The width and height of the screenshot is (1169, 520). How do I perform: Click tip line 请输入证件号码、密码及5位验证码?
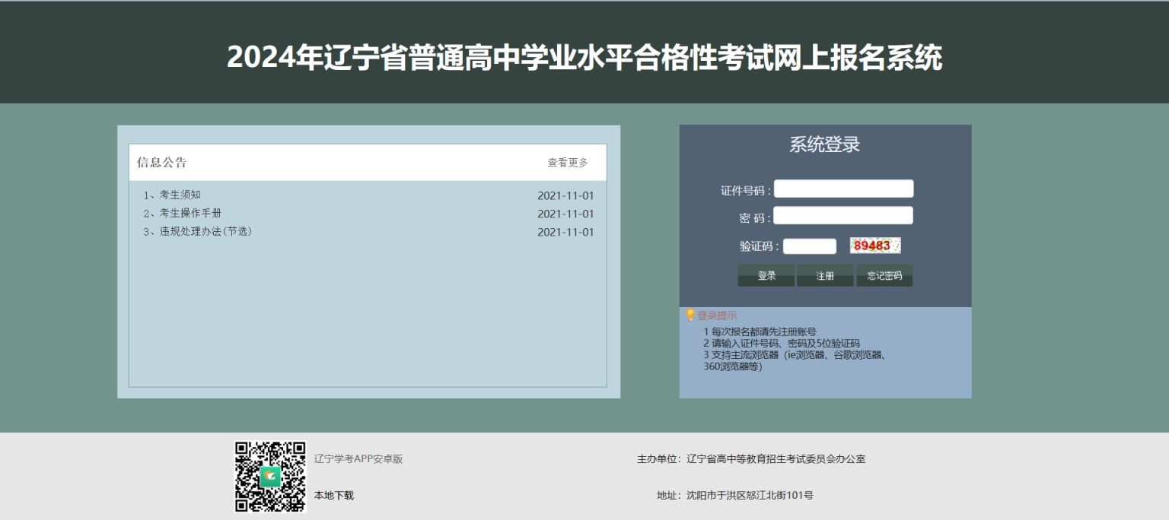pyautogui.click(x=782, y=343)
